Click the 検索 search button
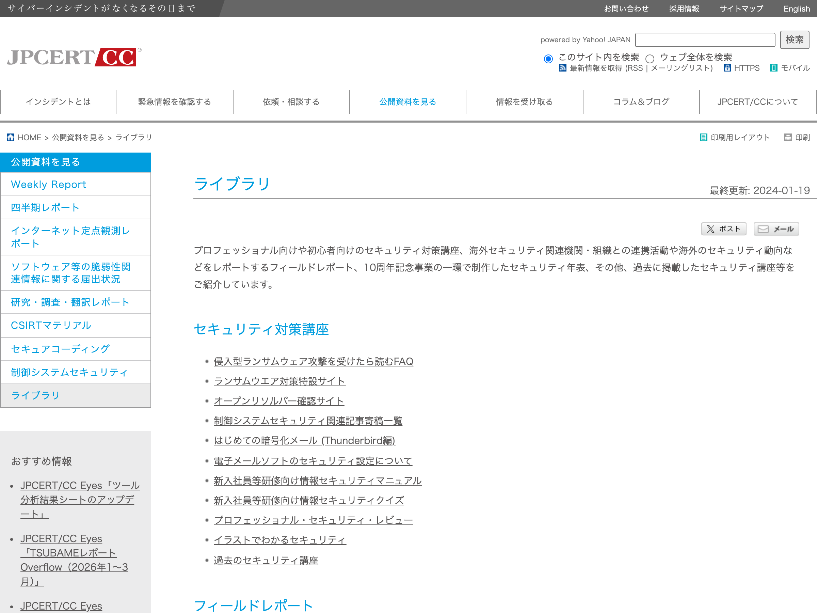Viewport: 817px width, 613px height. tap(795, 40)
